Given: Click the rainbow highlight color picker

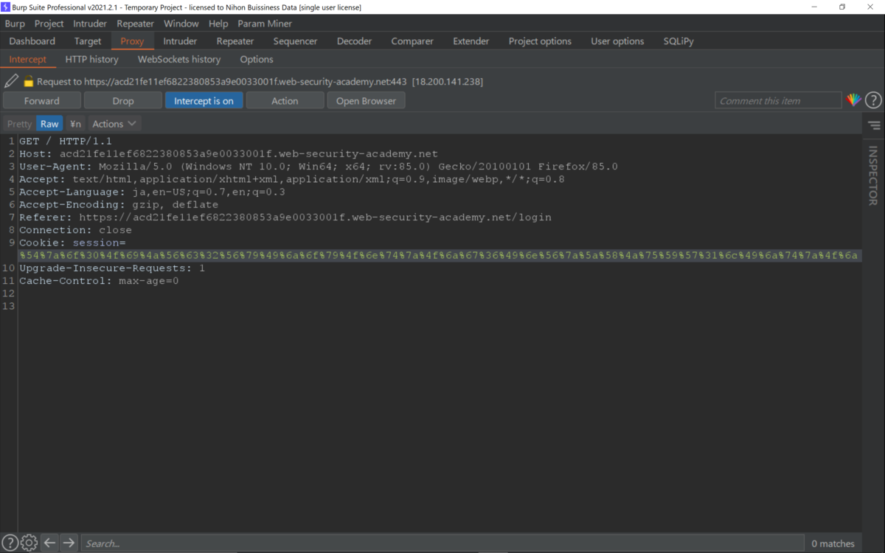Looking at the screenshot, I should [x=854, y=100].
